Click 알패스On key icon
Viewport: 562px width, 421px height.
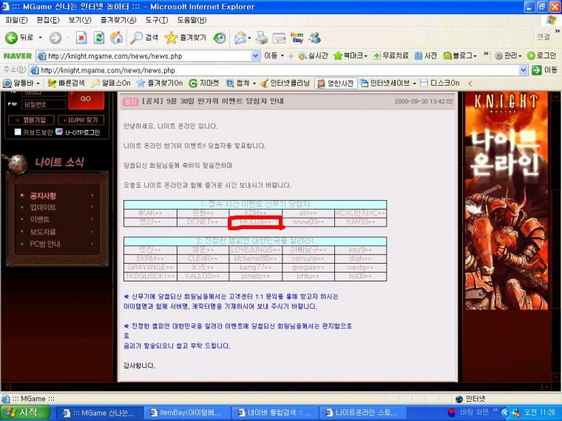pyautogui.click(x=111, y=83)
